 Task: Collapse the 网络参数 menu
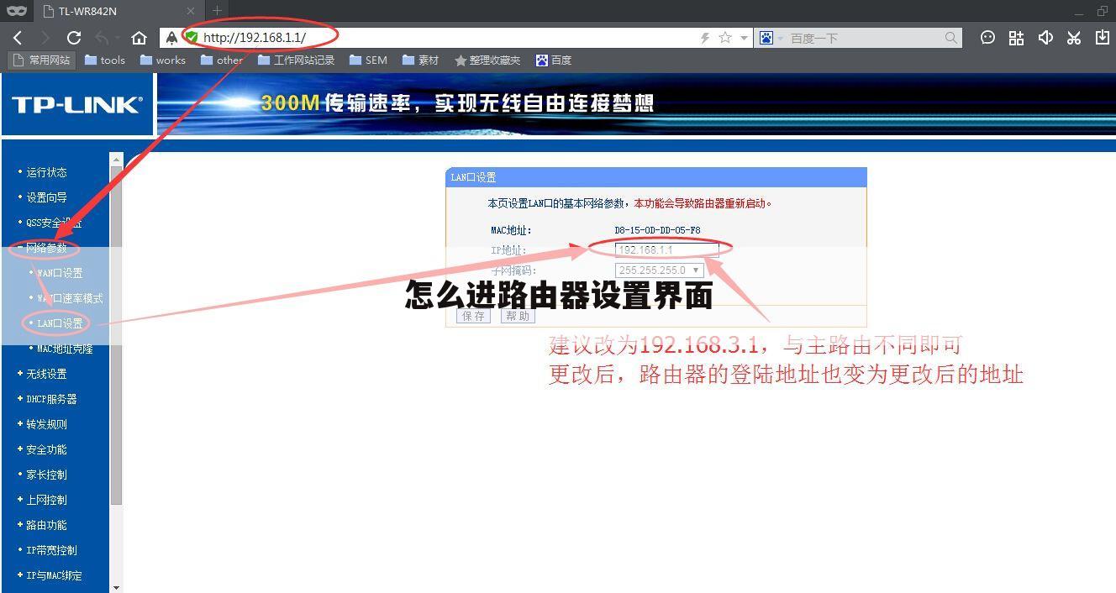pos(46,248)
